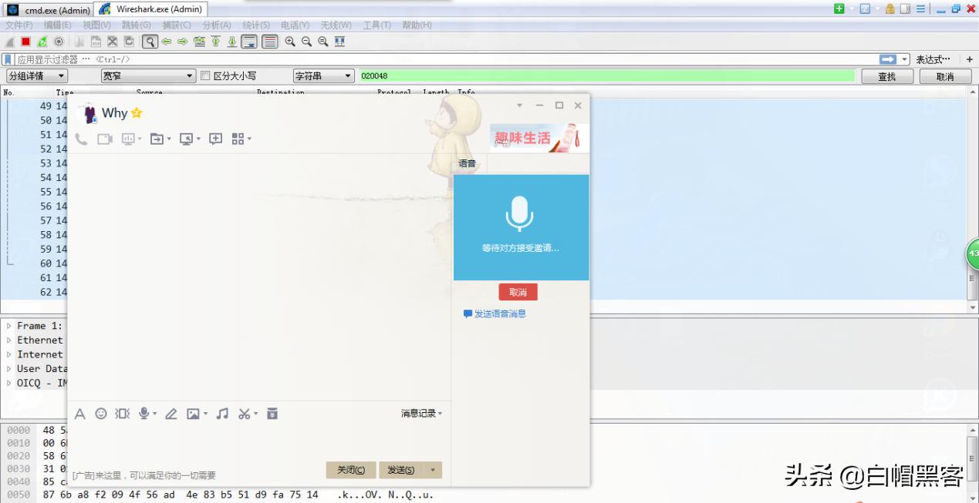Record audio with the microphone icon
979x503 pixels.
[x=145, y=414]
